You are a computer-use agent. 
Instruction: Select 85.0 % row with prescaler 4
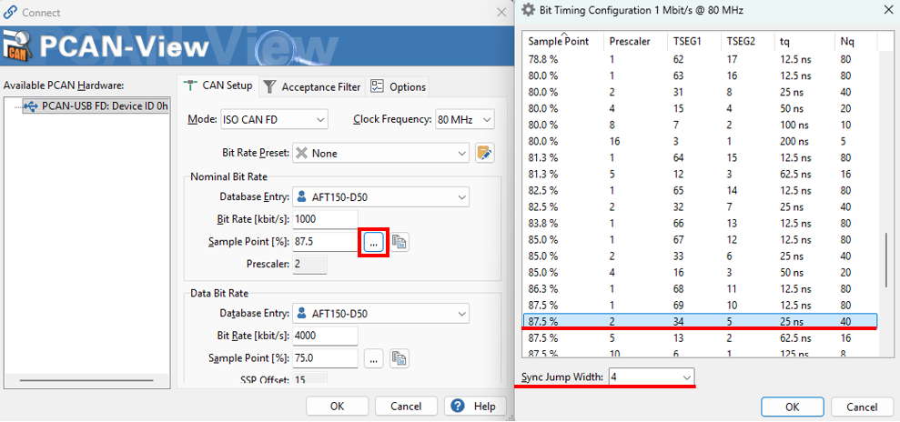point(701,272)
